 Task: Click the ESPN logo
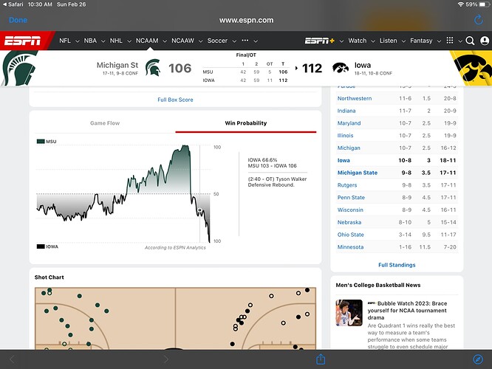(x=22, y=41)
